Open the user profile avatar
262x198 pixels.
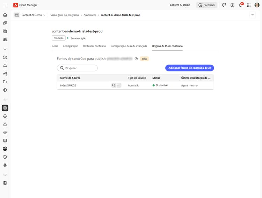(x=257, y=5)
